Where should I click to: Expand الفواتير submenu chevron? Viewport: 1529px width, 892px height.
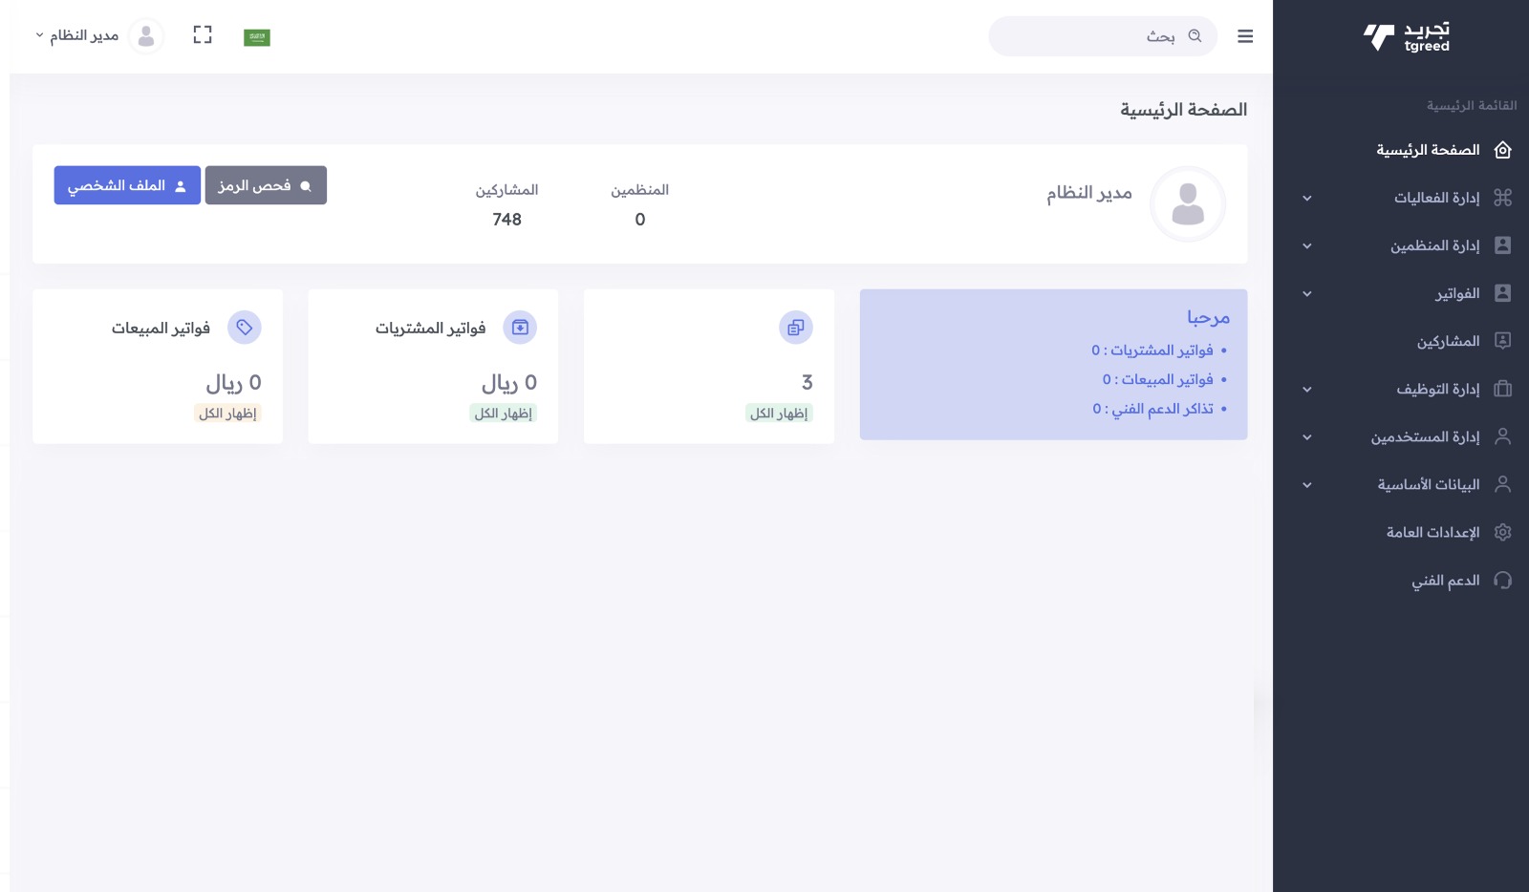(1306, 294)
